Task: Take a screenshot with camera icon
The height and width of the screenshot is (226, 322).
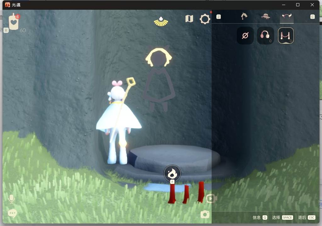Action: click(x=205, y=214)
